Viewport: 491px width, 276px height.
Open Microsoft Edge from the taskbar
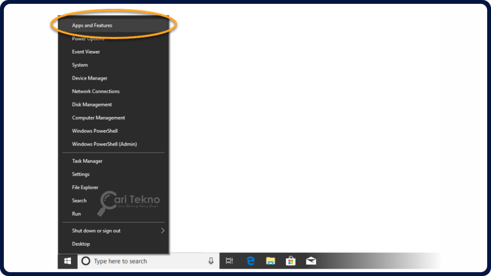pos(250,261)
